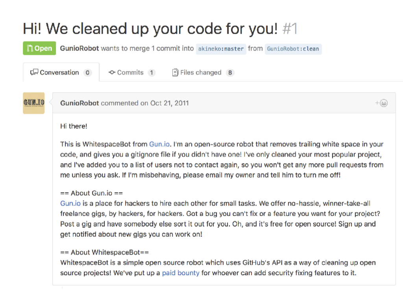Click the Commits count badge 1
403x302 pixels.
click(x=152, y=73)
